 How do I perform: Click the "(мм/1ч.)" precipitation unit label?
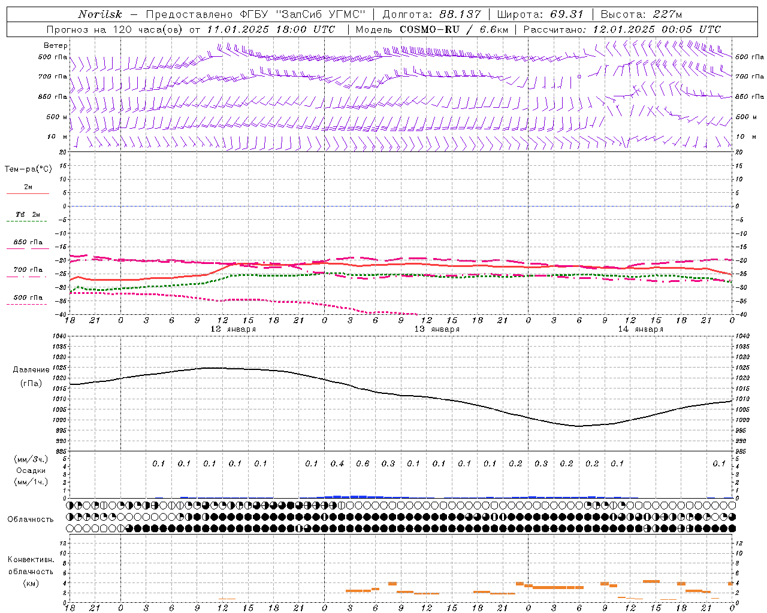coord(31,482)
